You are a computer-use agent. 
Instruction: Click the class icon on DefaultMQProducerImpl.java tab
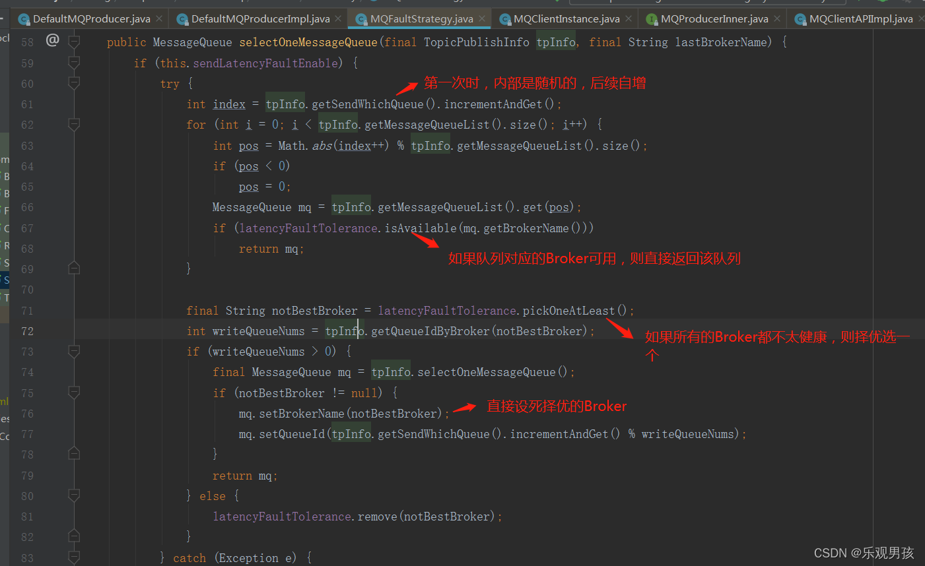[182, 19]
